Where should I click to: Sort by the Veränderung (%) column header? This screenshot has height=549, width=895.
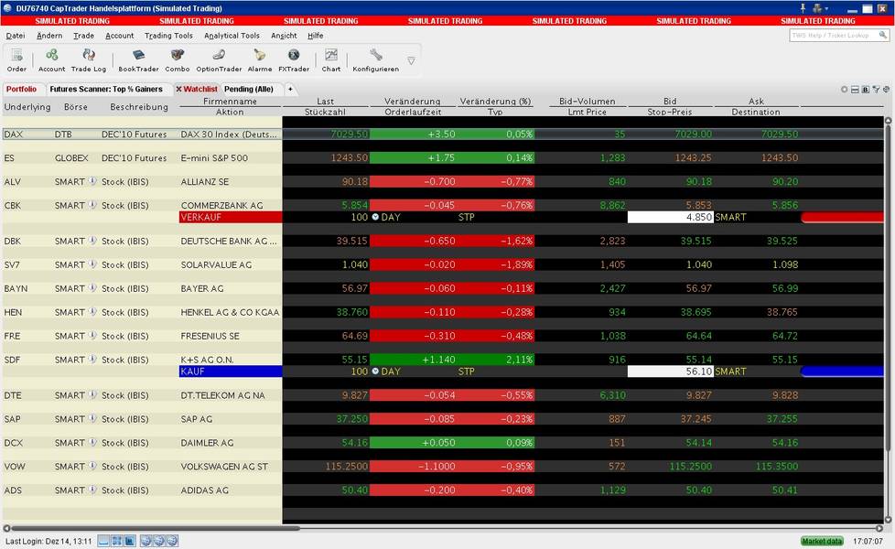495,101
